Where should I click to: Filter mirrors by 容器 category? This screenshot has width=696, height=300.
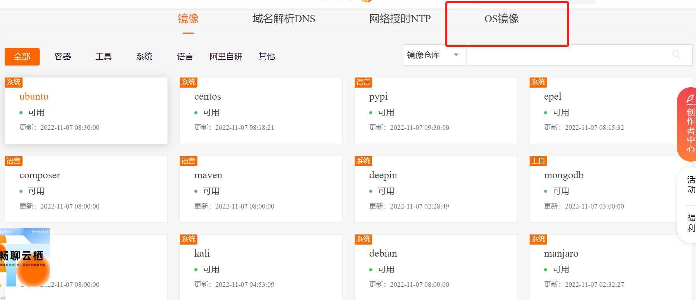click(63, 57)
